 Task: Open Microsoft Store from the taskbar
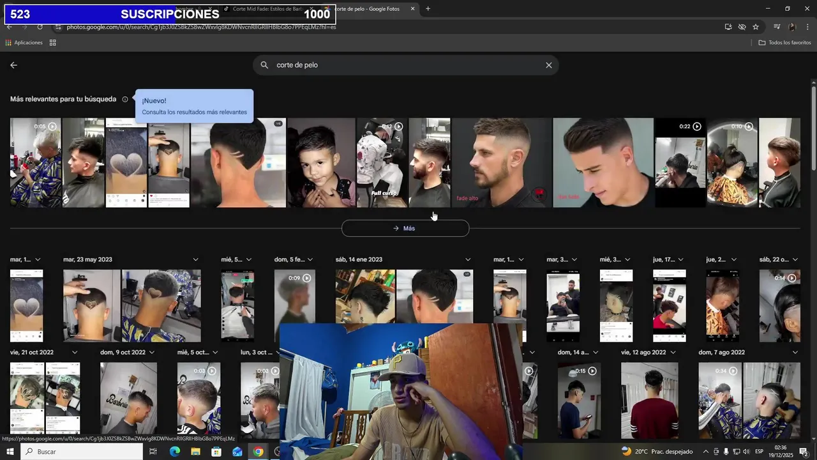(216, 452)
